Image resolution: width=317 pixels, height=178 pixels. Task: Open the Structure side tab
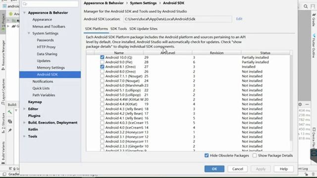coord(3,123)
